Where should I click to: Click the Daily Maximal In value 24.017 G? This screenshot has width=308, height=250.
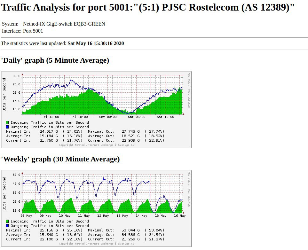pyautogui.click(x=49, y=131)
